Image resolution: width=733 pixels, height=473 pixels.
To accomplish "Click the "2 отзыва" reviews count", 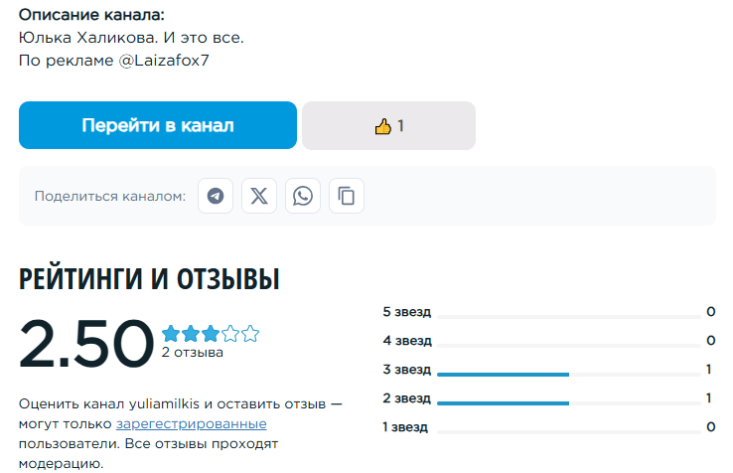I will 193,353.
